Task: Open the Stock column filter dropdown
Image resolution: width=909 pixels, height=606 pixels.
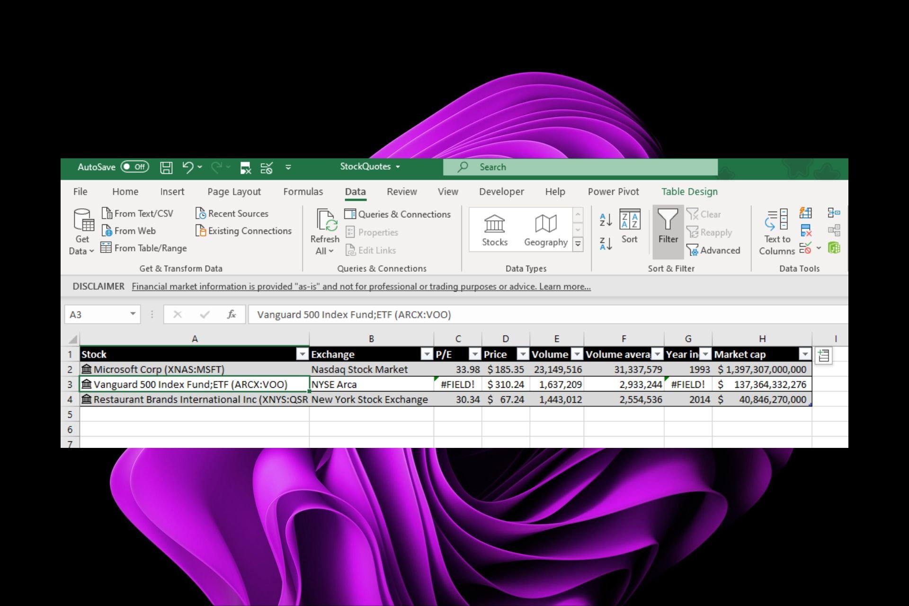Action: click(302, 354)
